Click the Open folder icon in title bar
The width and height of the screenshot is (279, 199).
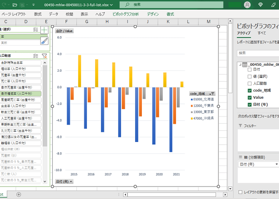pos(15,5)
